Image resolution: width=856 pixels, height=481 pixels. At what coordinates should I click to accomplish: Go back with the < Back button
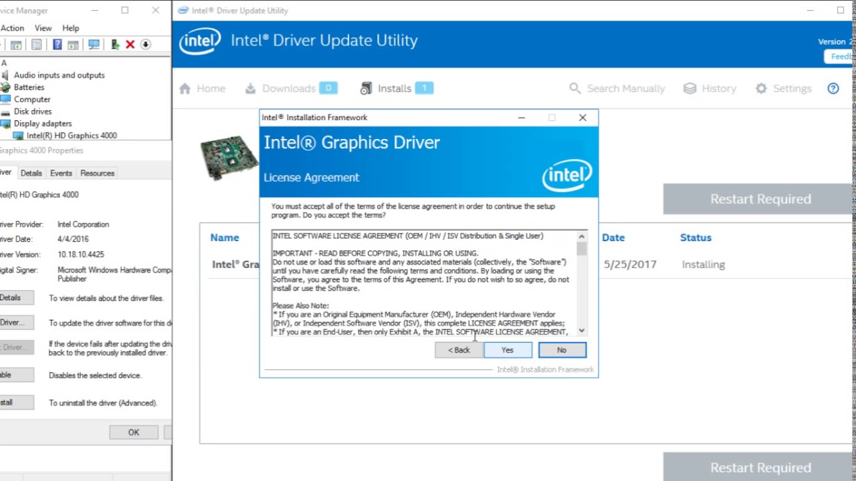point(459,350)
